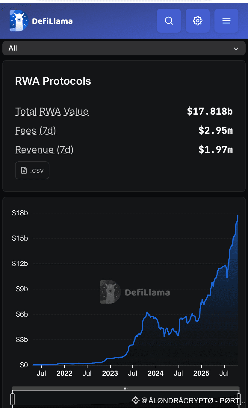The image size is (248, 408).
Task: Click the 2023 label on time axis
Action: click(110, 373)
